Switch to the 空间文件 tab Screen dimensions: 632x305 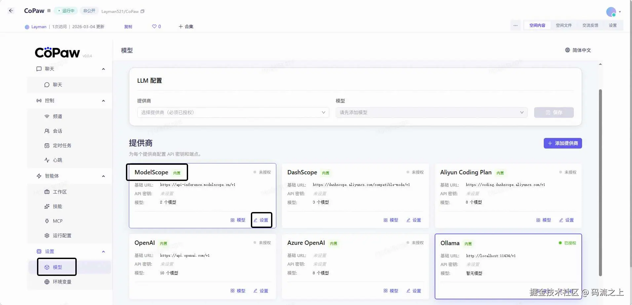564,25
